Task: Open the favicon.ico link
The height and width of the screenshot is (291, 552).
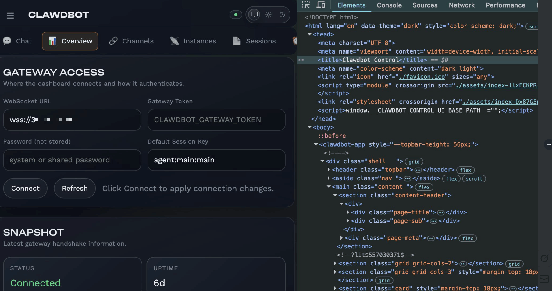Action: pyautogui.click(x=422, y=77)
